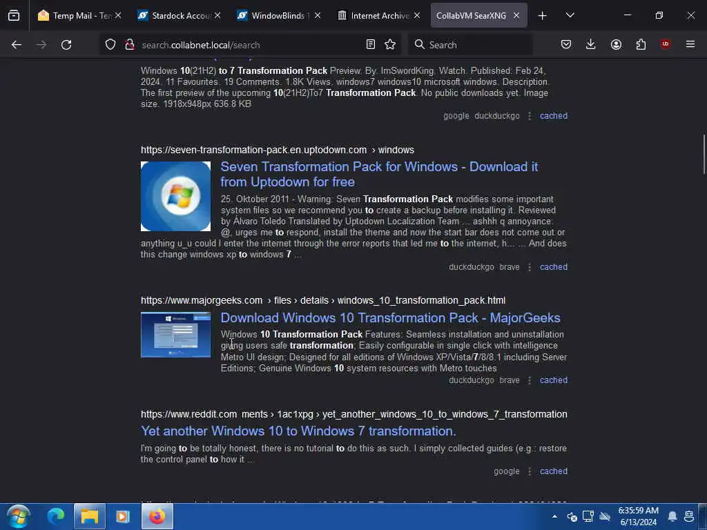707x530 pixels.
Task: Bookmark this page with star icon
Action: [x=391, y=45]
